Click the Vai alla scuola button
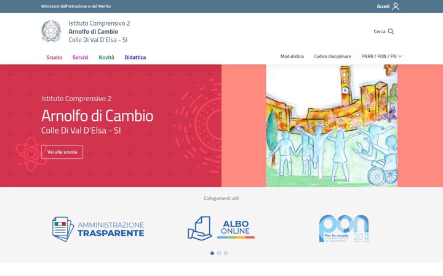Screen dimensions: 443x276 coord(62,152)
